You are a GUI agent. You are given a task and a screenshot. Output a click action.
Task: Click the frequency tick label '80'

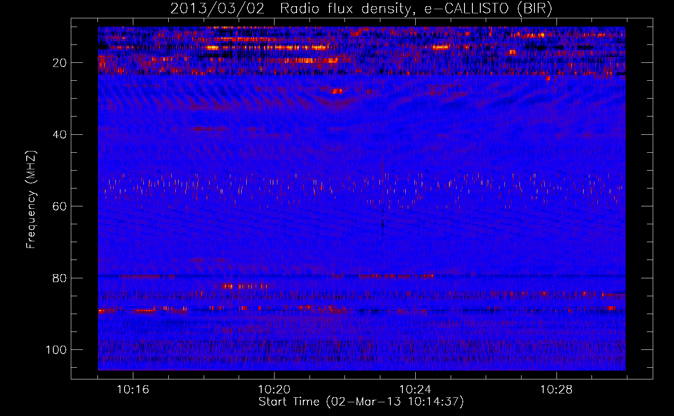point(60,278)
